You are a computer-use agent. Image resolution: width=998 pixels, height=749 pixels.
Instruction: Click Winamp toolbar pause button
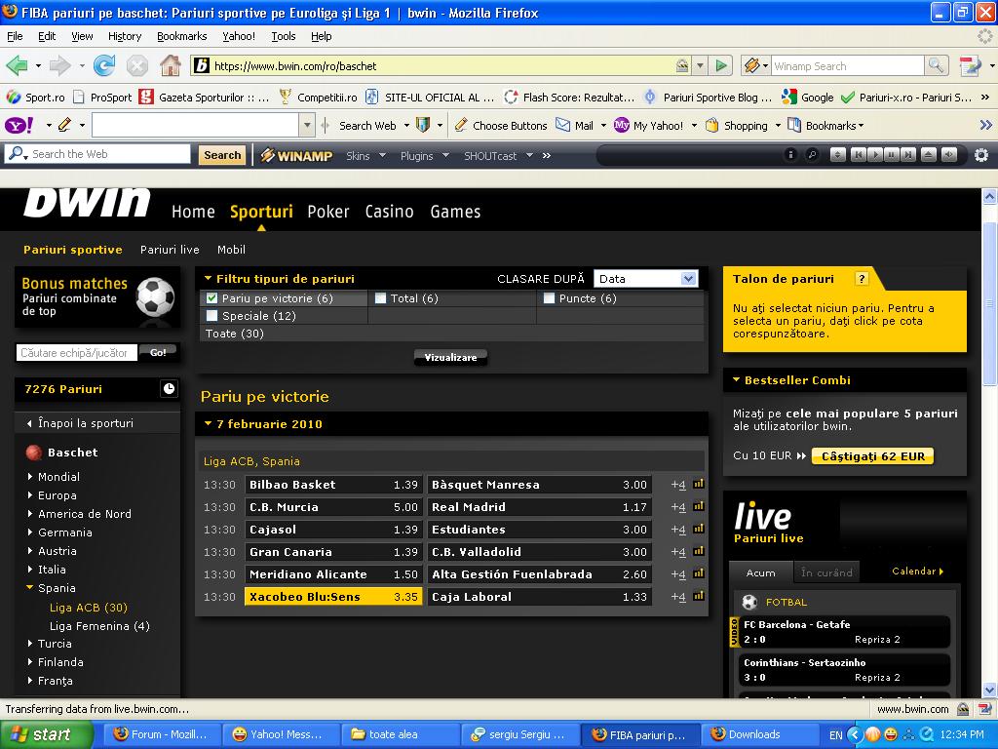point(892,155)
